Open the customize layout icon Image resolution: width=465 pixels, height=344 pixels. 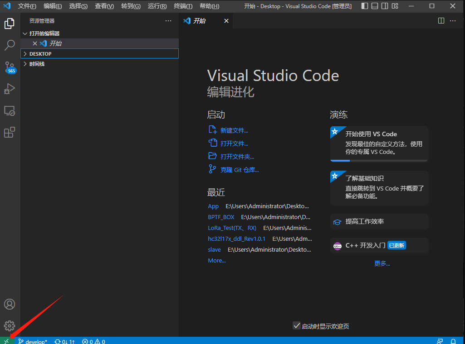point(395,6)
